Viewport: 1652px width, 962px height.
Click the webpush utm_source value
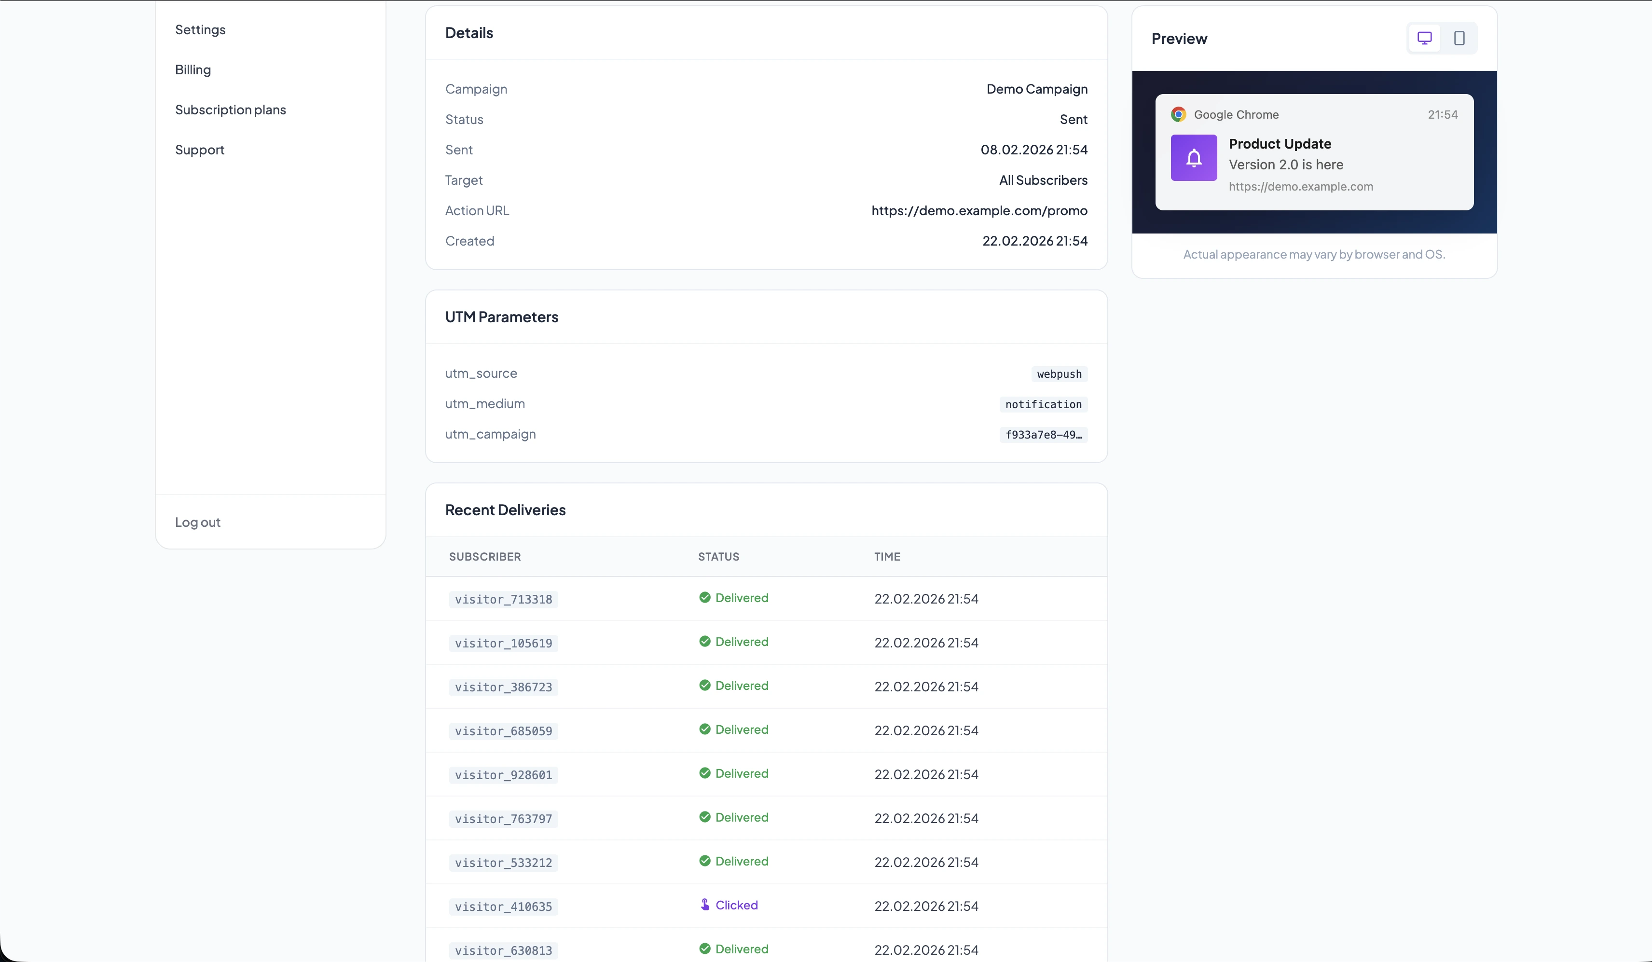click(x=1059, y=374)
